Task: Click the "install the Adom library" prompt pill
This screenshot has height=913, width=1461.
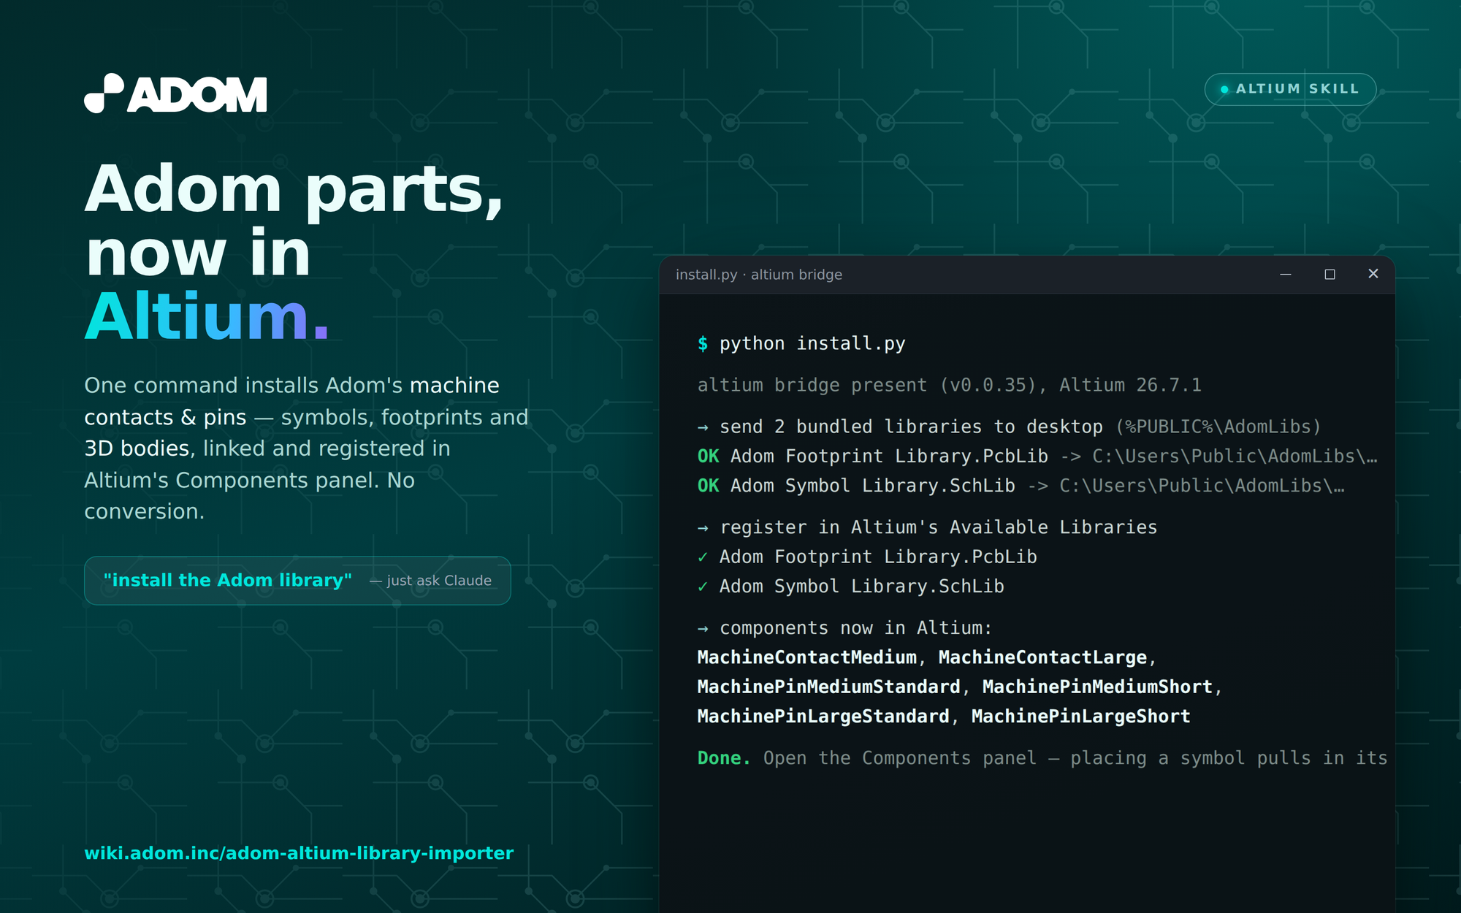Action: 297,581
